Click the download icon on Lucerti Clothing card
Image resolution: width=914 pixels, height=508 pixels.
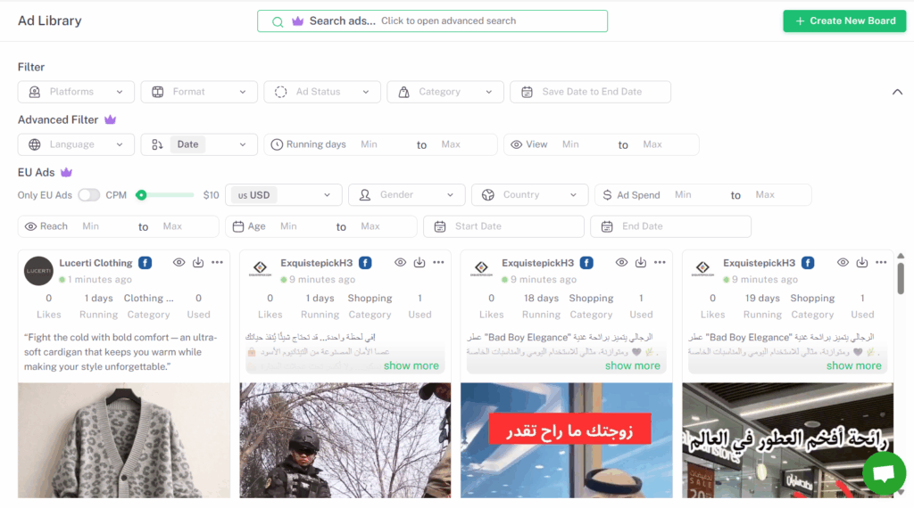[198, 263]
